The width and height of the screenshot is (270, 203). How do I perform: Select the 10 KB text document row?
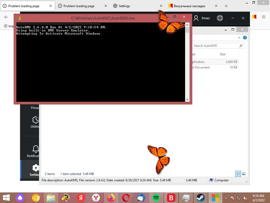coord(215,67)
